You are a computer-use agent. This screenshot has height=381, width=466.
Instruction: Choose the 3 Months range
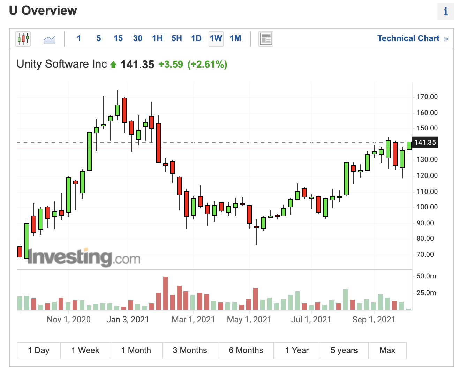click(x=190, y=350)
